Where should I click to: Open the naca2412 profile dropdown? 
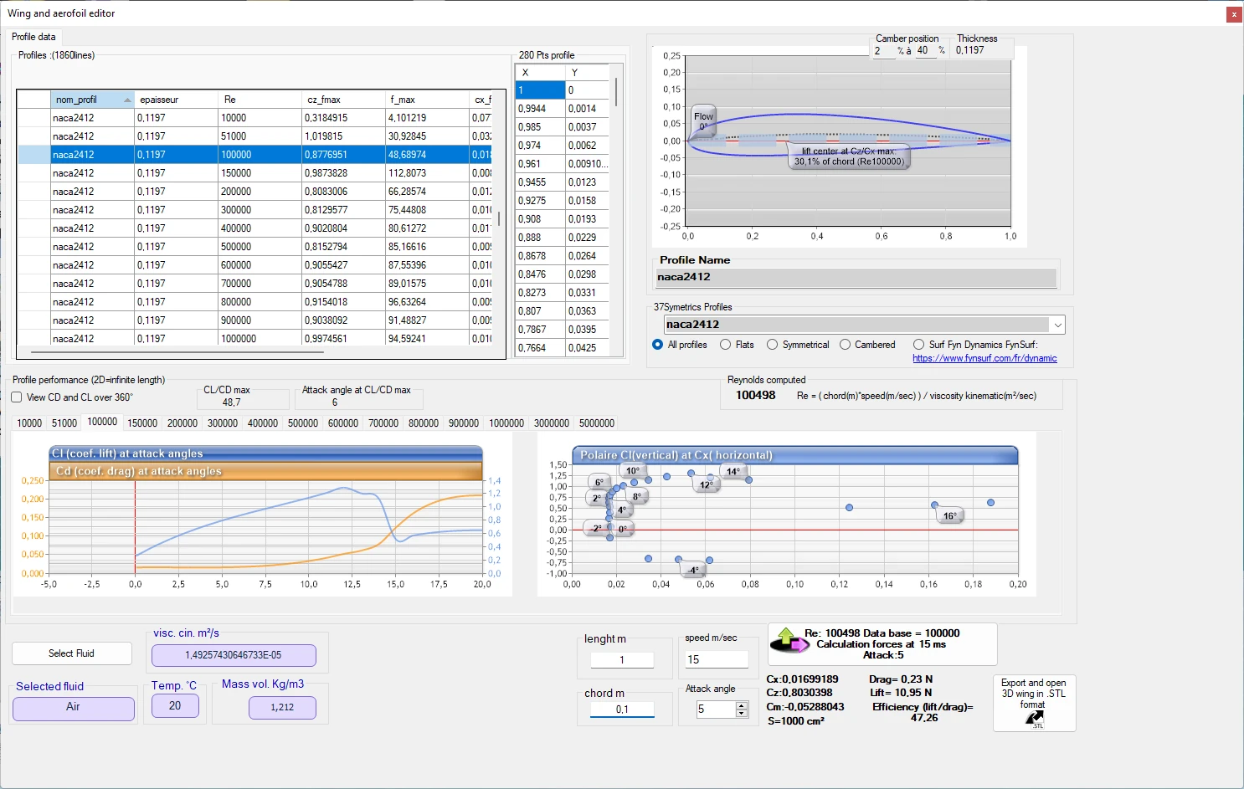tap(1058, 325)
